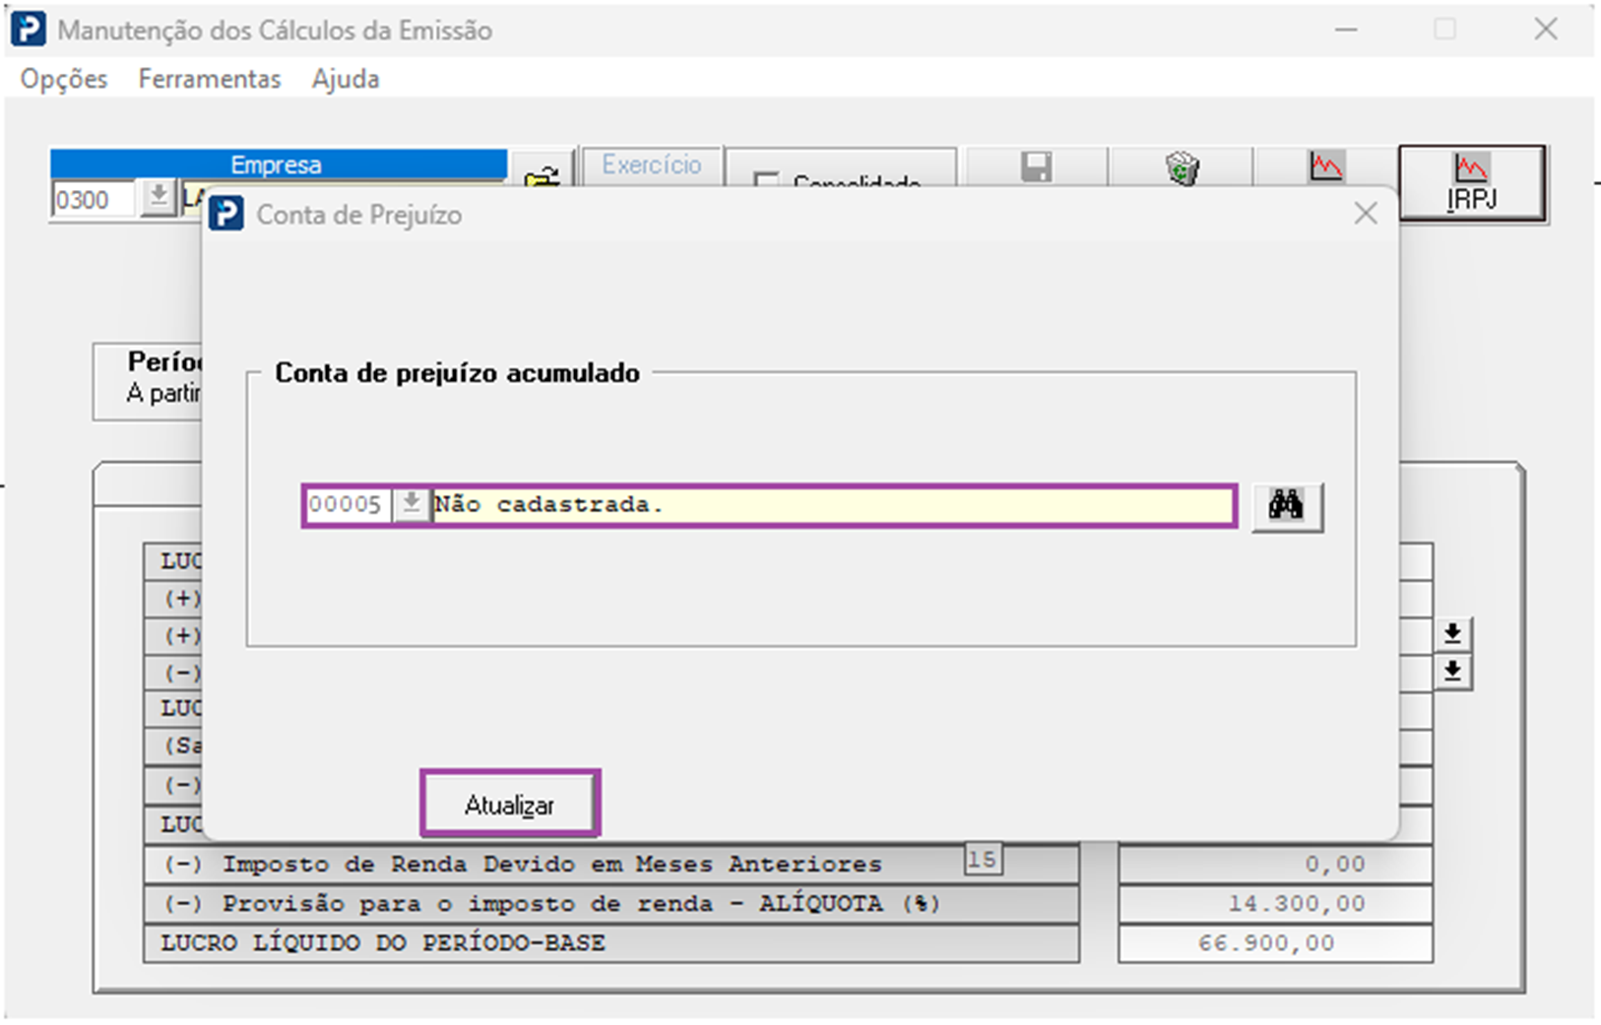Open the Ferramentas menu
This screenshot has width=1601, height=1025.
[210, 79]
